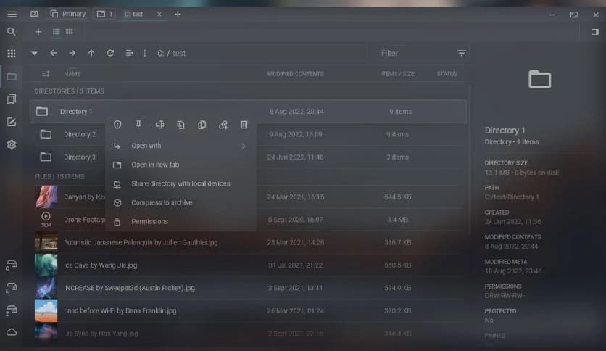The image size is (606, 351).
Task: Click the C:/test/Directory 1 path value
Action: point(512,197)
